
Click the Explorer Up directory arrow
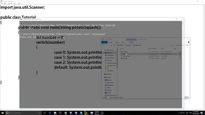click(x=111, y=45)
